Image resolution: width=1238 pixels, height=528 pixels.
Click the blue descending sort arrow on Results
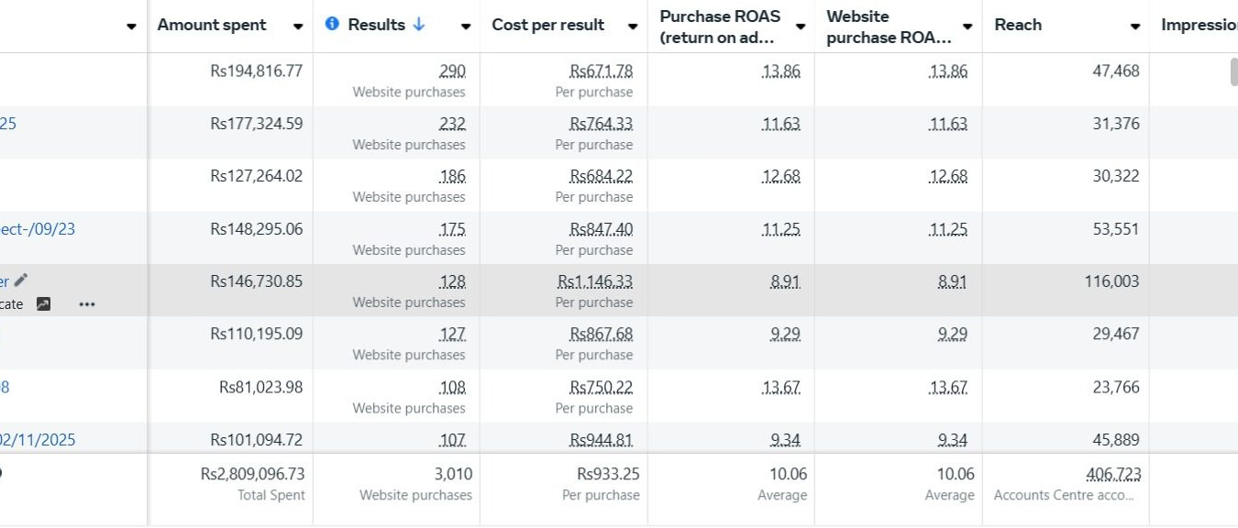(419, 25)
